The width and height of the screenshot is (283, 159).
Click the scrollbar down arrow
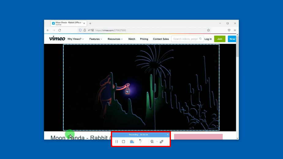pos(237,138)
